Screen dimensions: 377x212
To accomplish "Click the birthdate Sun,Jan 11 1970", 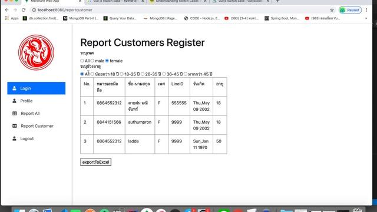I will click(x=201, y=144).
